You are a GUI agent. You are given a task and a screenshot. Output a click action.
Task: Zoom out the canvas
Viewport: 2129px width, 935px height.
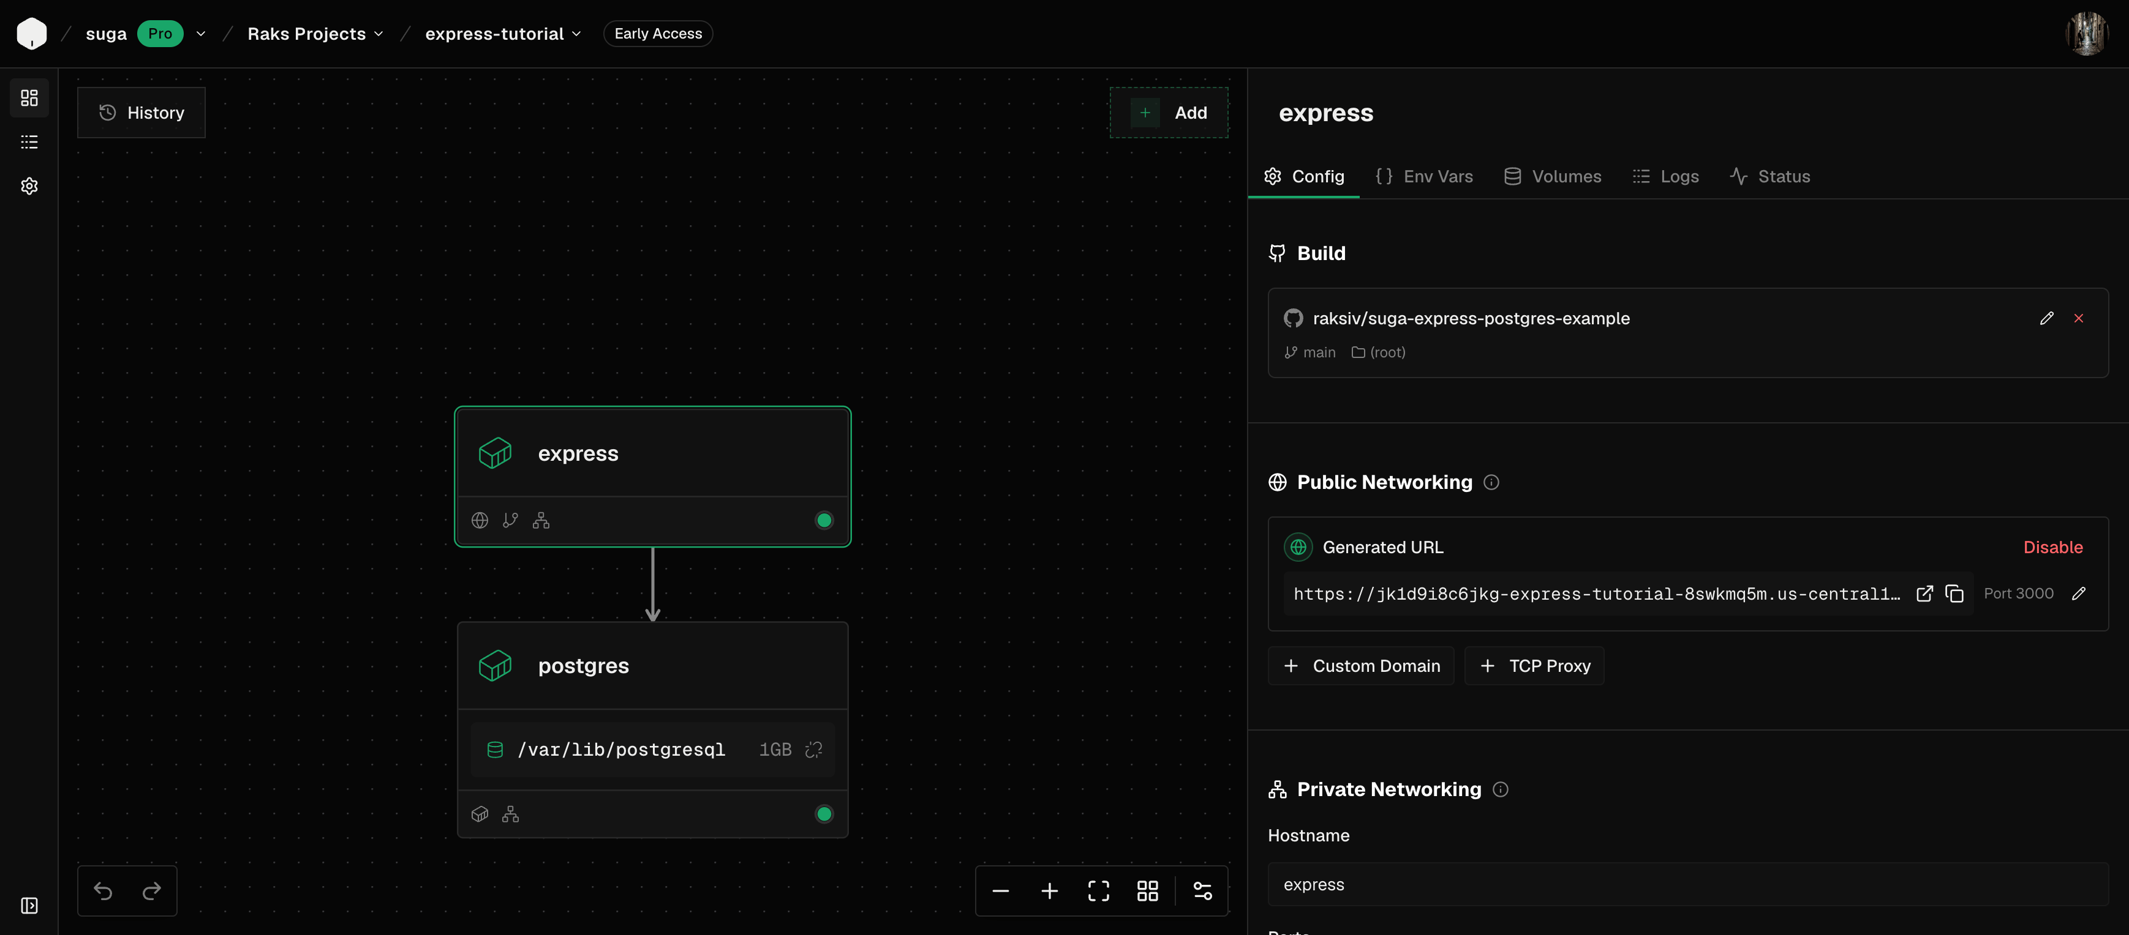[1000, 890]
